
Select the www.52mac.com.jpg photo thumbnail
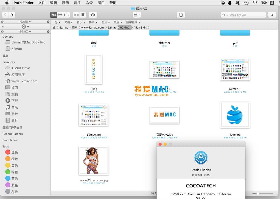click(x=94, y=161)
